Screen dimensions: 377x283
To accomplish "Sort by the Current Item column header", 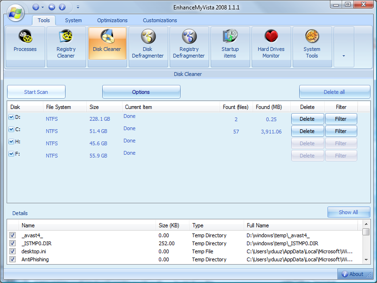I will (171, 107).
